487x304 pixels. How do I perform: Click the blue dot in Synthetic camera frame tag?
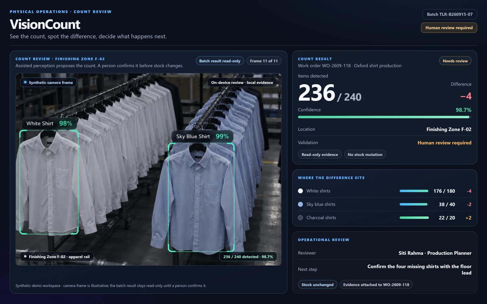tap(25, 82)
